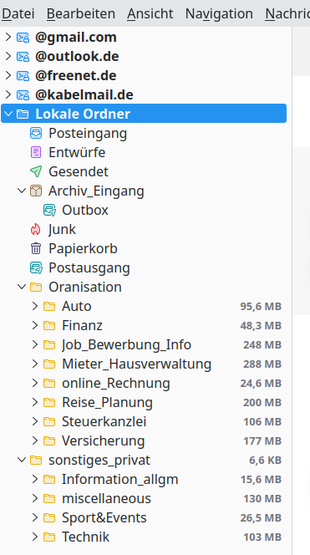Select the Steuerkanzlei folder

[144, 421]
